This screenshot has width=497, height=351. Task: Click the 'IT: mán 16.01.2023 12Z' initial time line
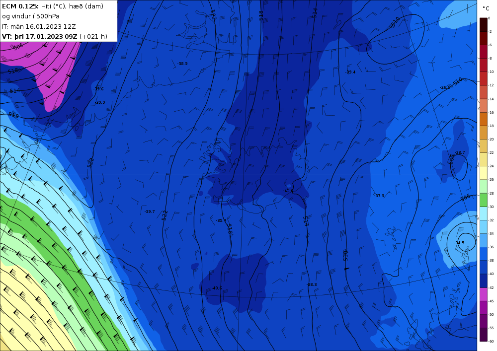39,27
